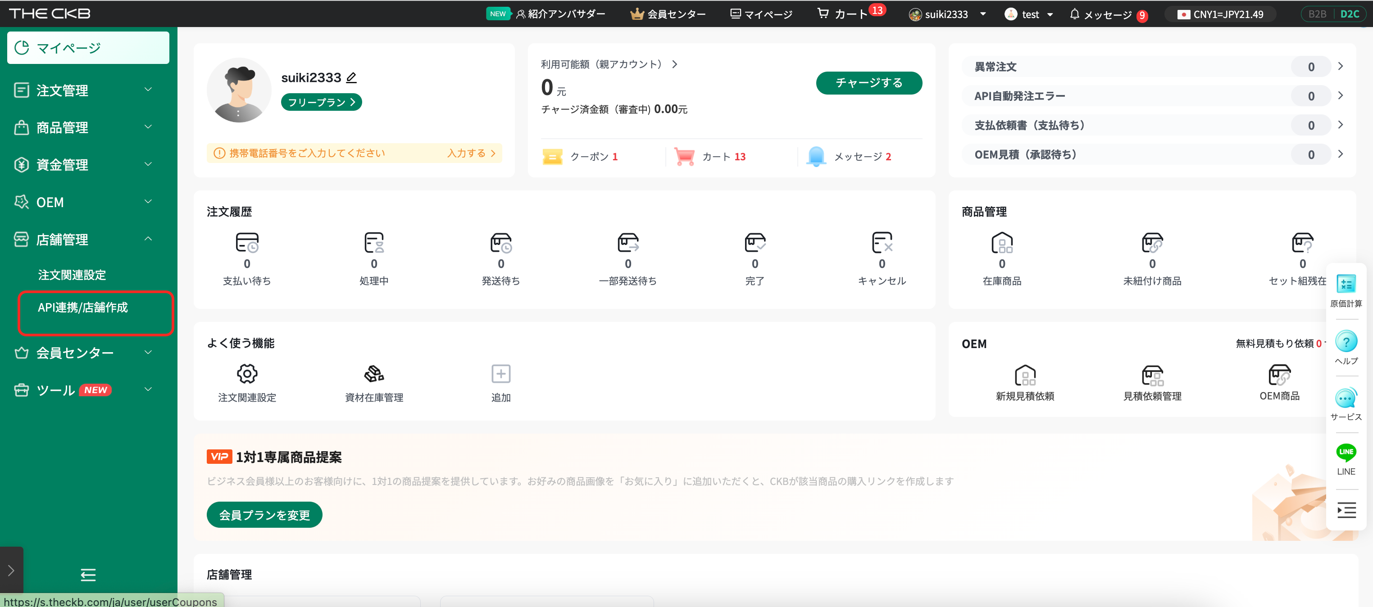Open the 完了 orders icon
Screen dimensions: 1373x607
pyautogui.click(x=755, y=242)
